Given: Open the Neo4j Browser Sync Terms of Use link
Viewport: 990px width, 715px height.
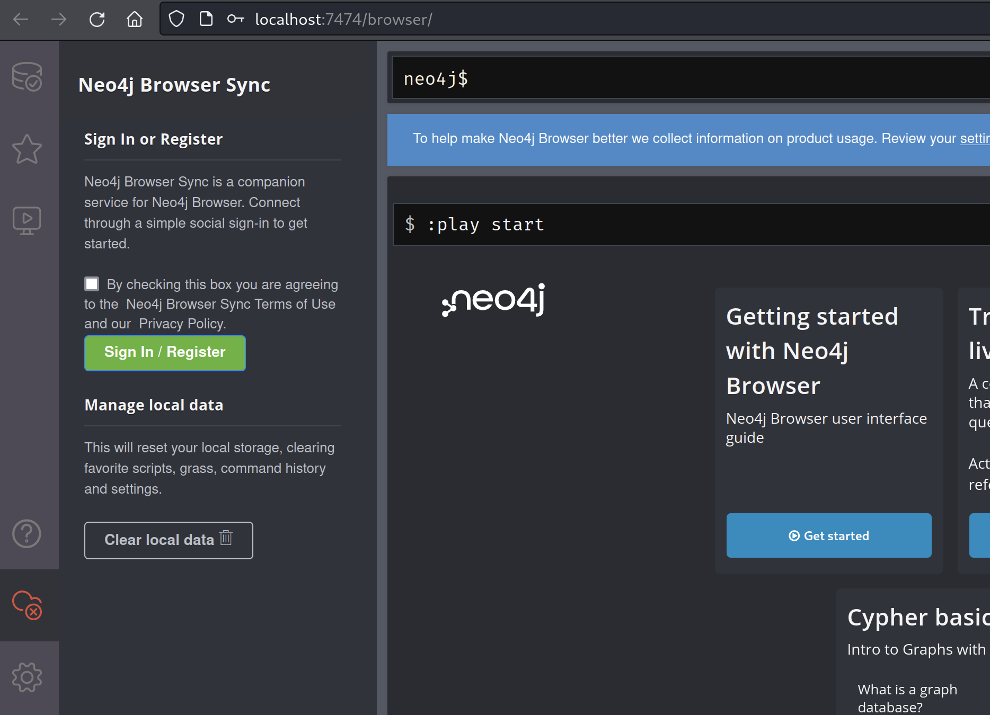Looking at the screenshot, I should click(x=231, y=304).
